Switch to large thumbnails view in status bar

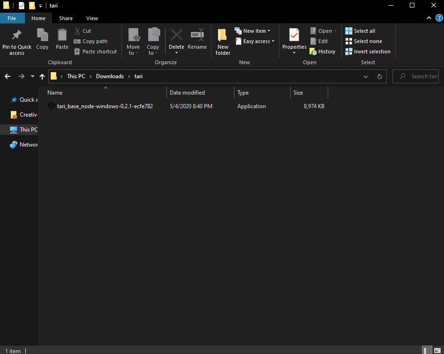coord(437,350)
